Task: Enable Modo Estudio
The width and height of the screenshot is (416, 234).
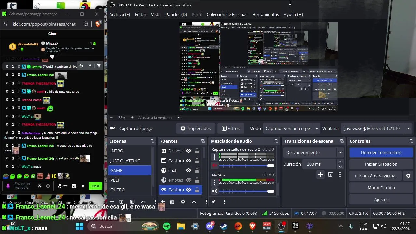Action: [x=381, y=188]
